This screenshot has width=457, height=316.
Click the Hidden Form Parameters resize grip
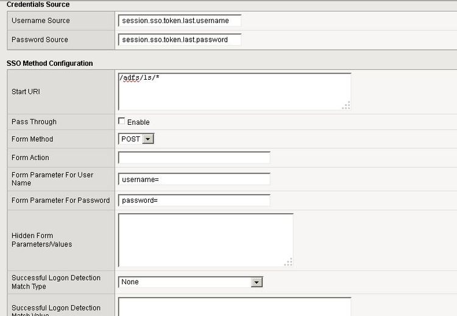click(288, 262)
